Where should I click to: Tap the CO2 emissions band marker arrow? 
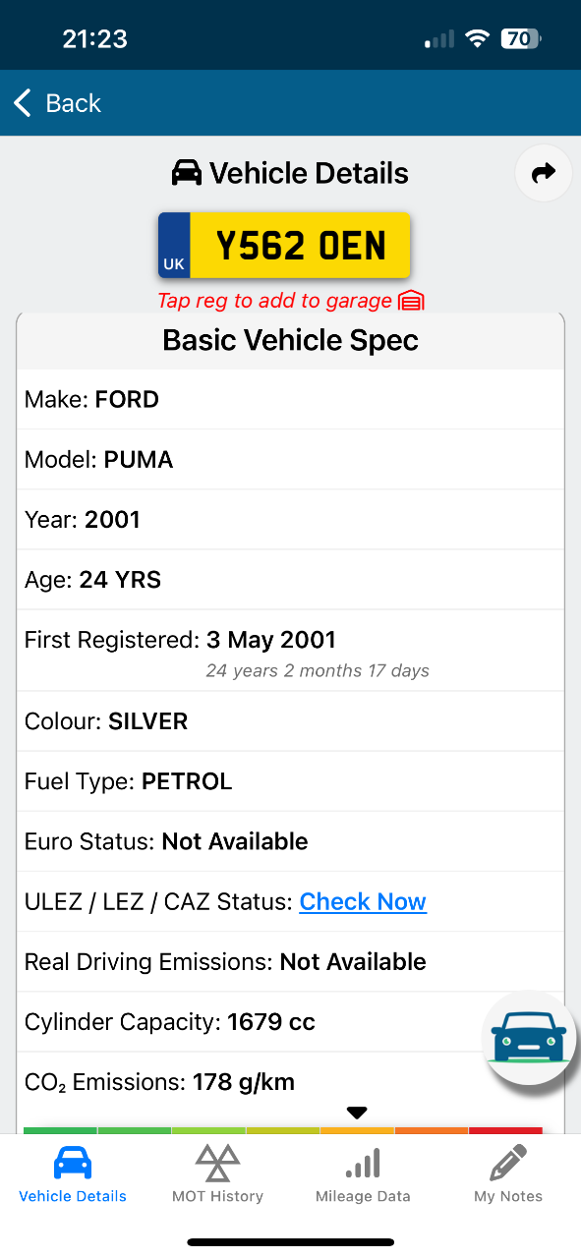[357, 1113]
